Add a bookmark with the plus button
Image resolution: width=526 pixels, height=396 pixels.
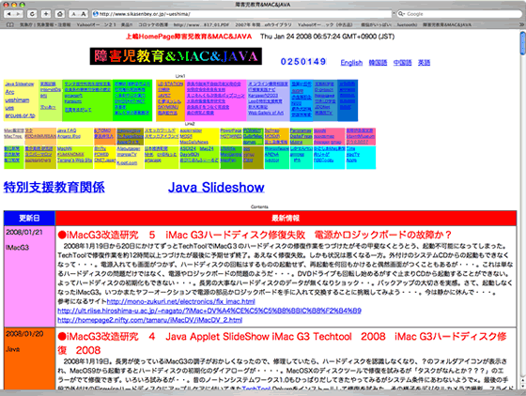(46, 14)
